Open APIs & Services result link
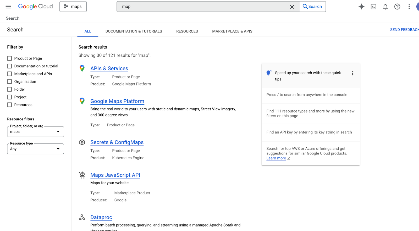This screenshot has height=231, width=419. click(x=109, y=68)
